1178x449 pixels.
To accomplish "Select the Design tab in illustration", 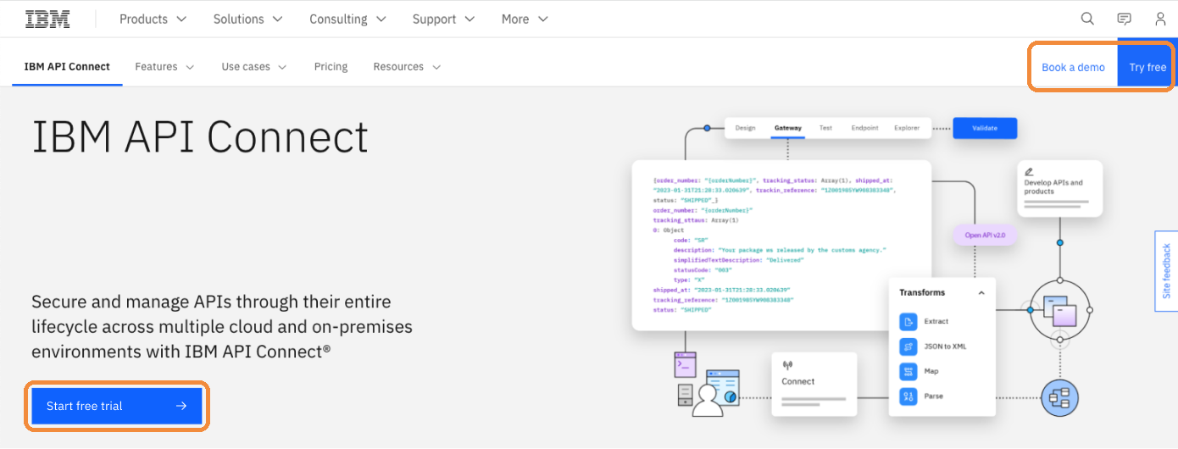I will (745, 128).
